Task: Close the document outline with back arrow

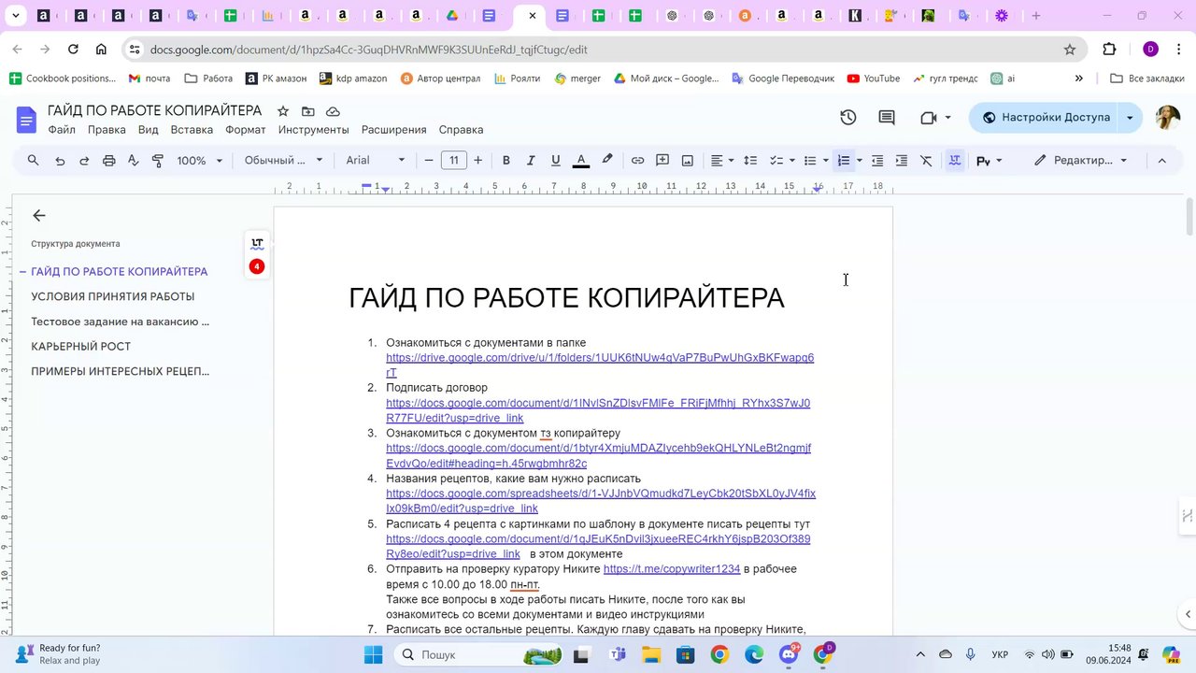Action: coord(38,216)
